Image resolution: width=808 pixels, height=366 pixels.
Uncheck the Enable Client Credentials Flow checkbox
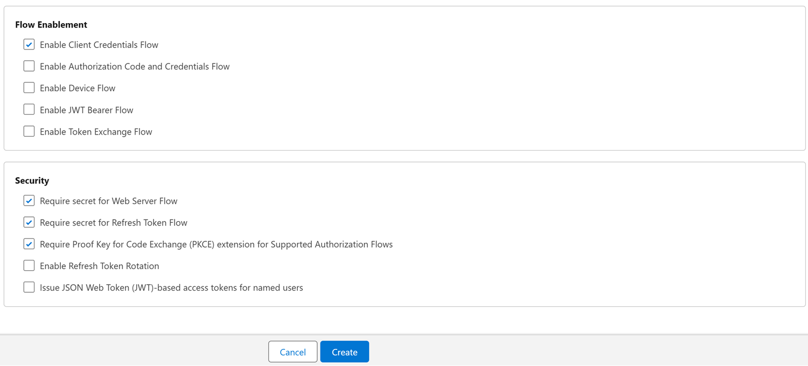[29, 45]
